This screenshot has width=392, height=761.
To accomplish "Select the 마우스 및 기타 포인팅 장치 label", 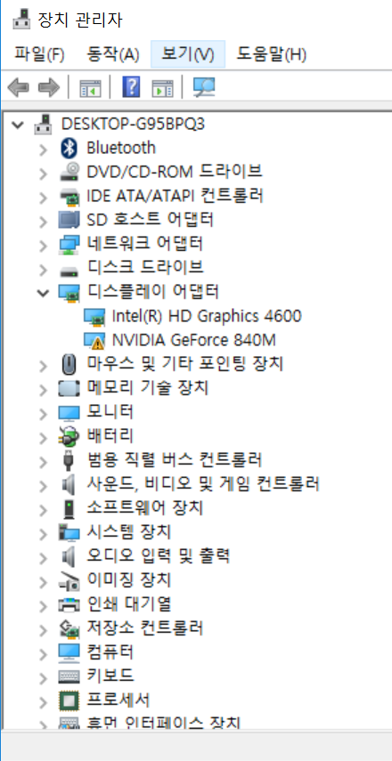I will (x=185, y=363).
